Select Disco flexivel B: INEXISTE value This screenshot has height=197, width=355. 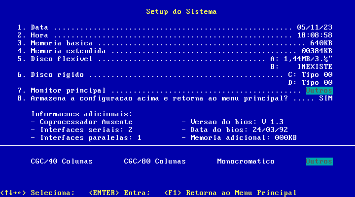[315, 66]
